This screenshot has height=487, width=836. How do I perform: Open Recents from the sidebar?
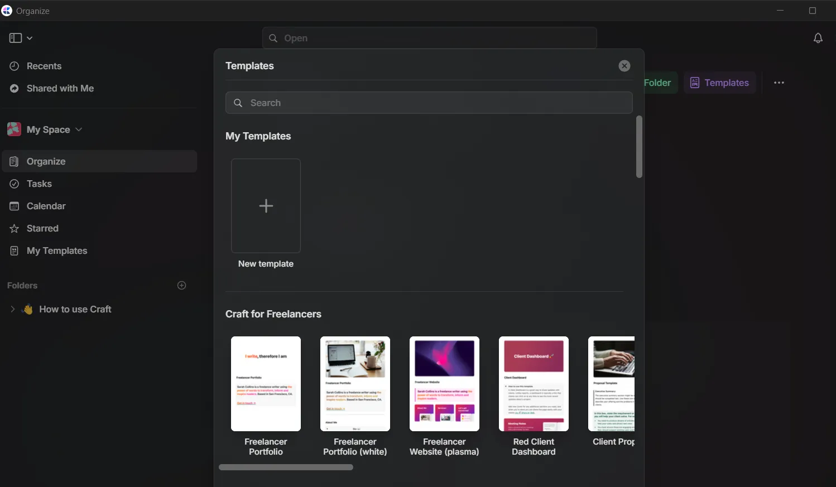(x=44, y=66)
